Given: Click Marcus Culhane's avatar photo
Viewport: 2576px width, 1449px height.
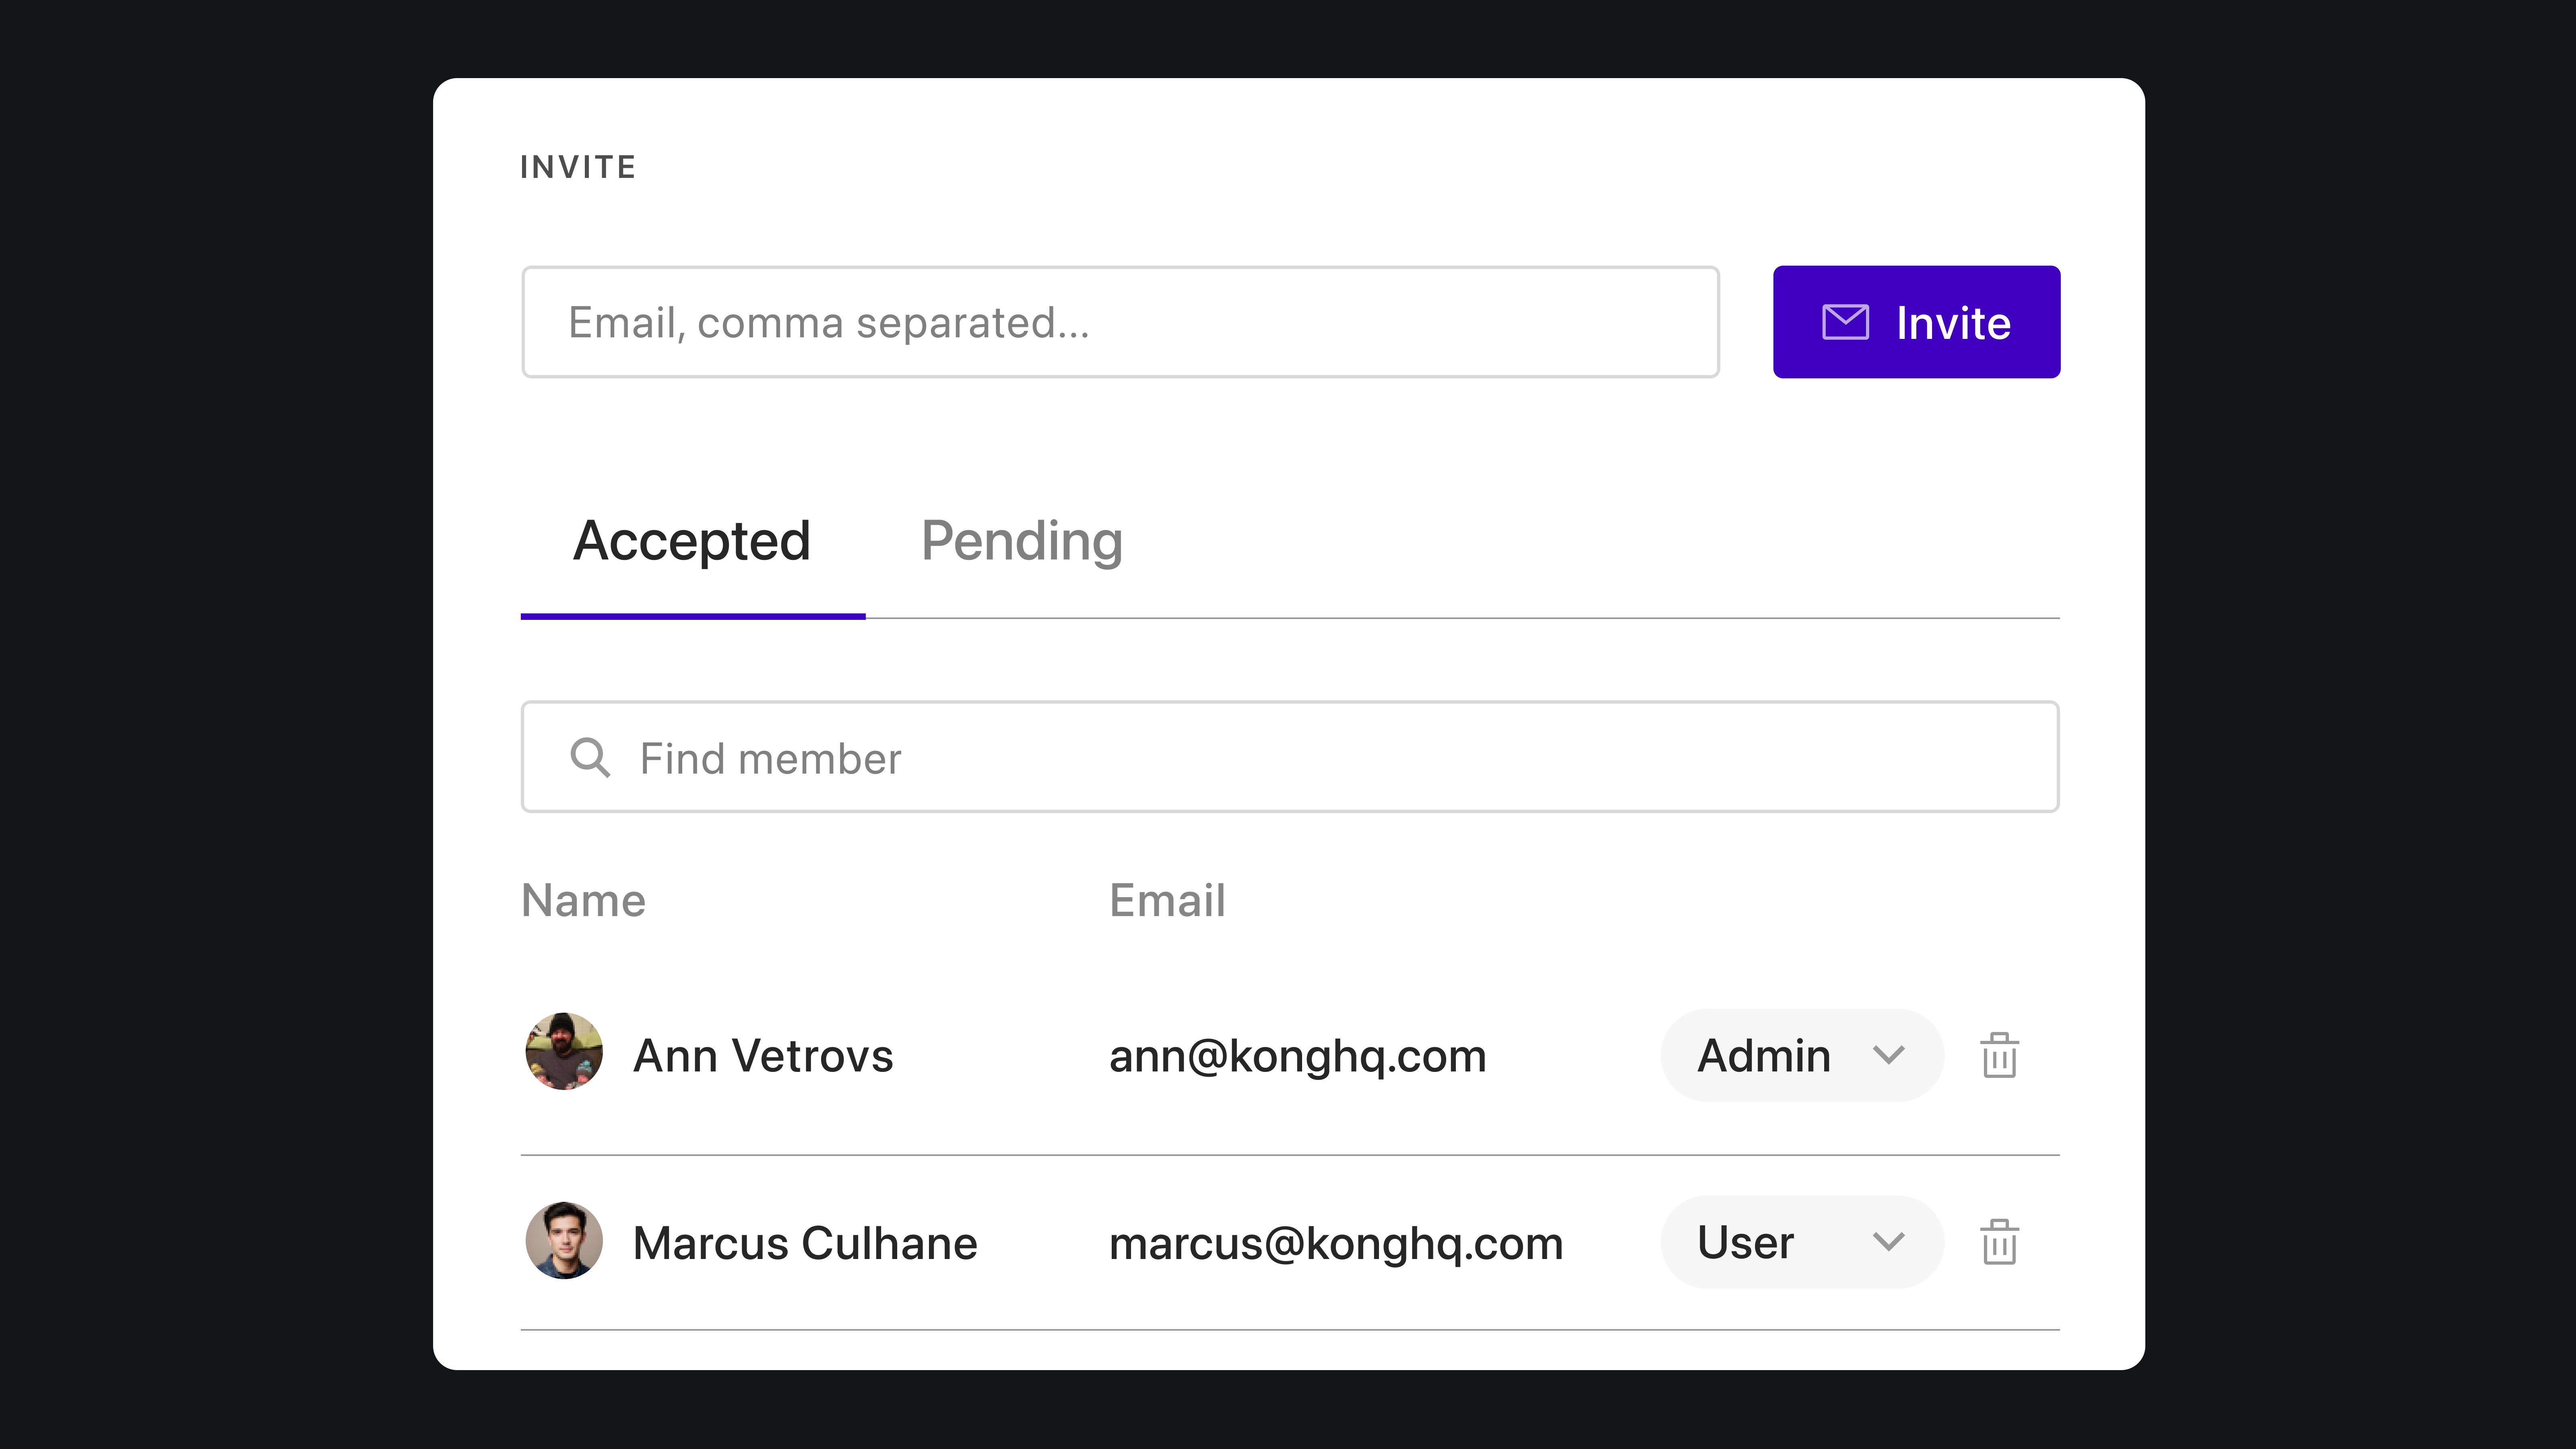Looking at the screenshot, I should (564, 1240).
